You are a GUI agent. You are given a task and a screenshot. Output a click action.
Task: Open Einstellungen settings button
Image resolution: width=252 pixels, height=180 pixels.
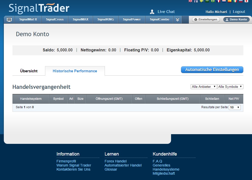point(206,20)
